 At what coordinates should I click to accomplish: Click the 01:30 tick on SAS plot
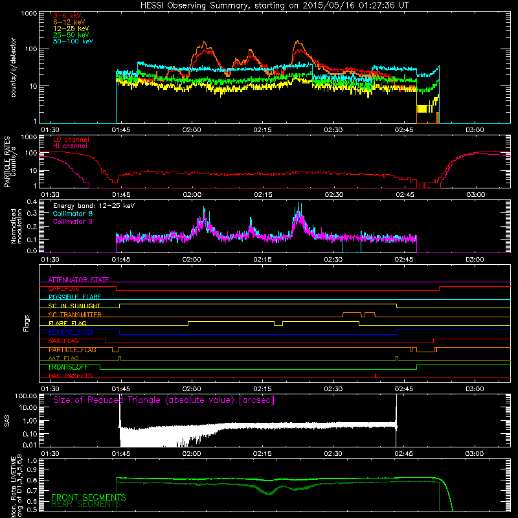(51, 454)
